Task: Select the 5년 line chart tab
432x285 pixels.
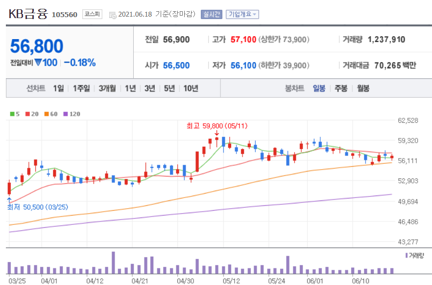Action: coord(169,88)
